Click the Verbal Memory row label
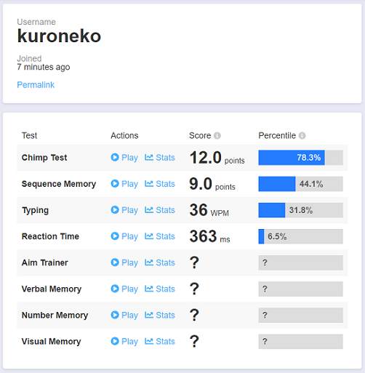The width and height of the screenshot is (365, 373). pos(52,289)
